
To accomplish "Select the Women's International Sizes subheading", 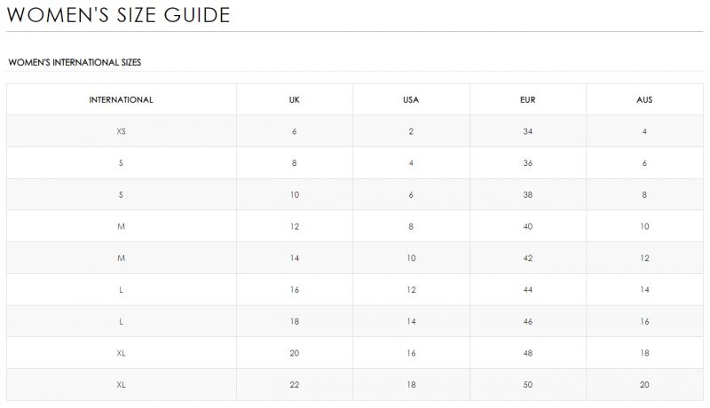I will click(75, 62).
